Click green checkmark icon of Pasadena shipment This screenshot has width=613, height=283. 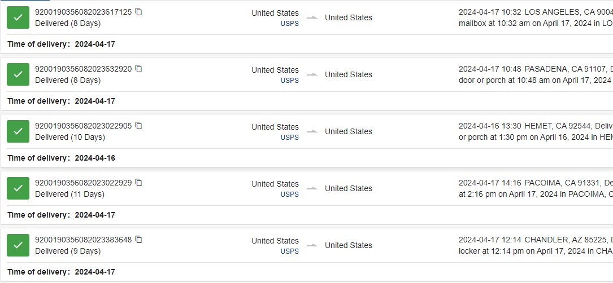(x=18, y=74)
